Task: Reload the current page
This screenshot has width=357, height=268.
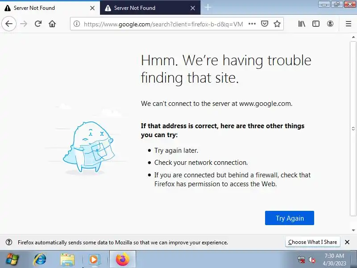Action: 38,24
